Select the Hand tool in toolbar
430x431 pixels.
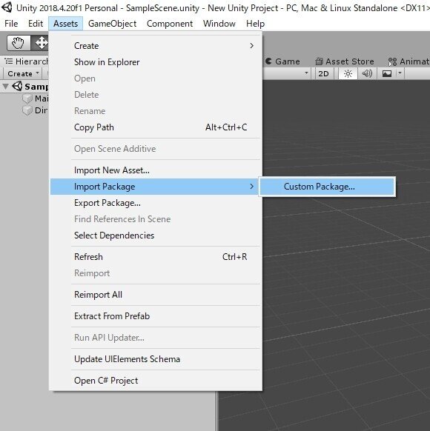pos(19,43)
